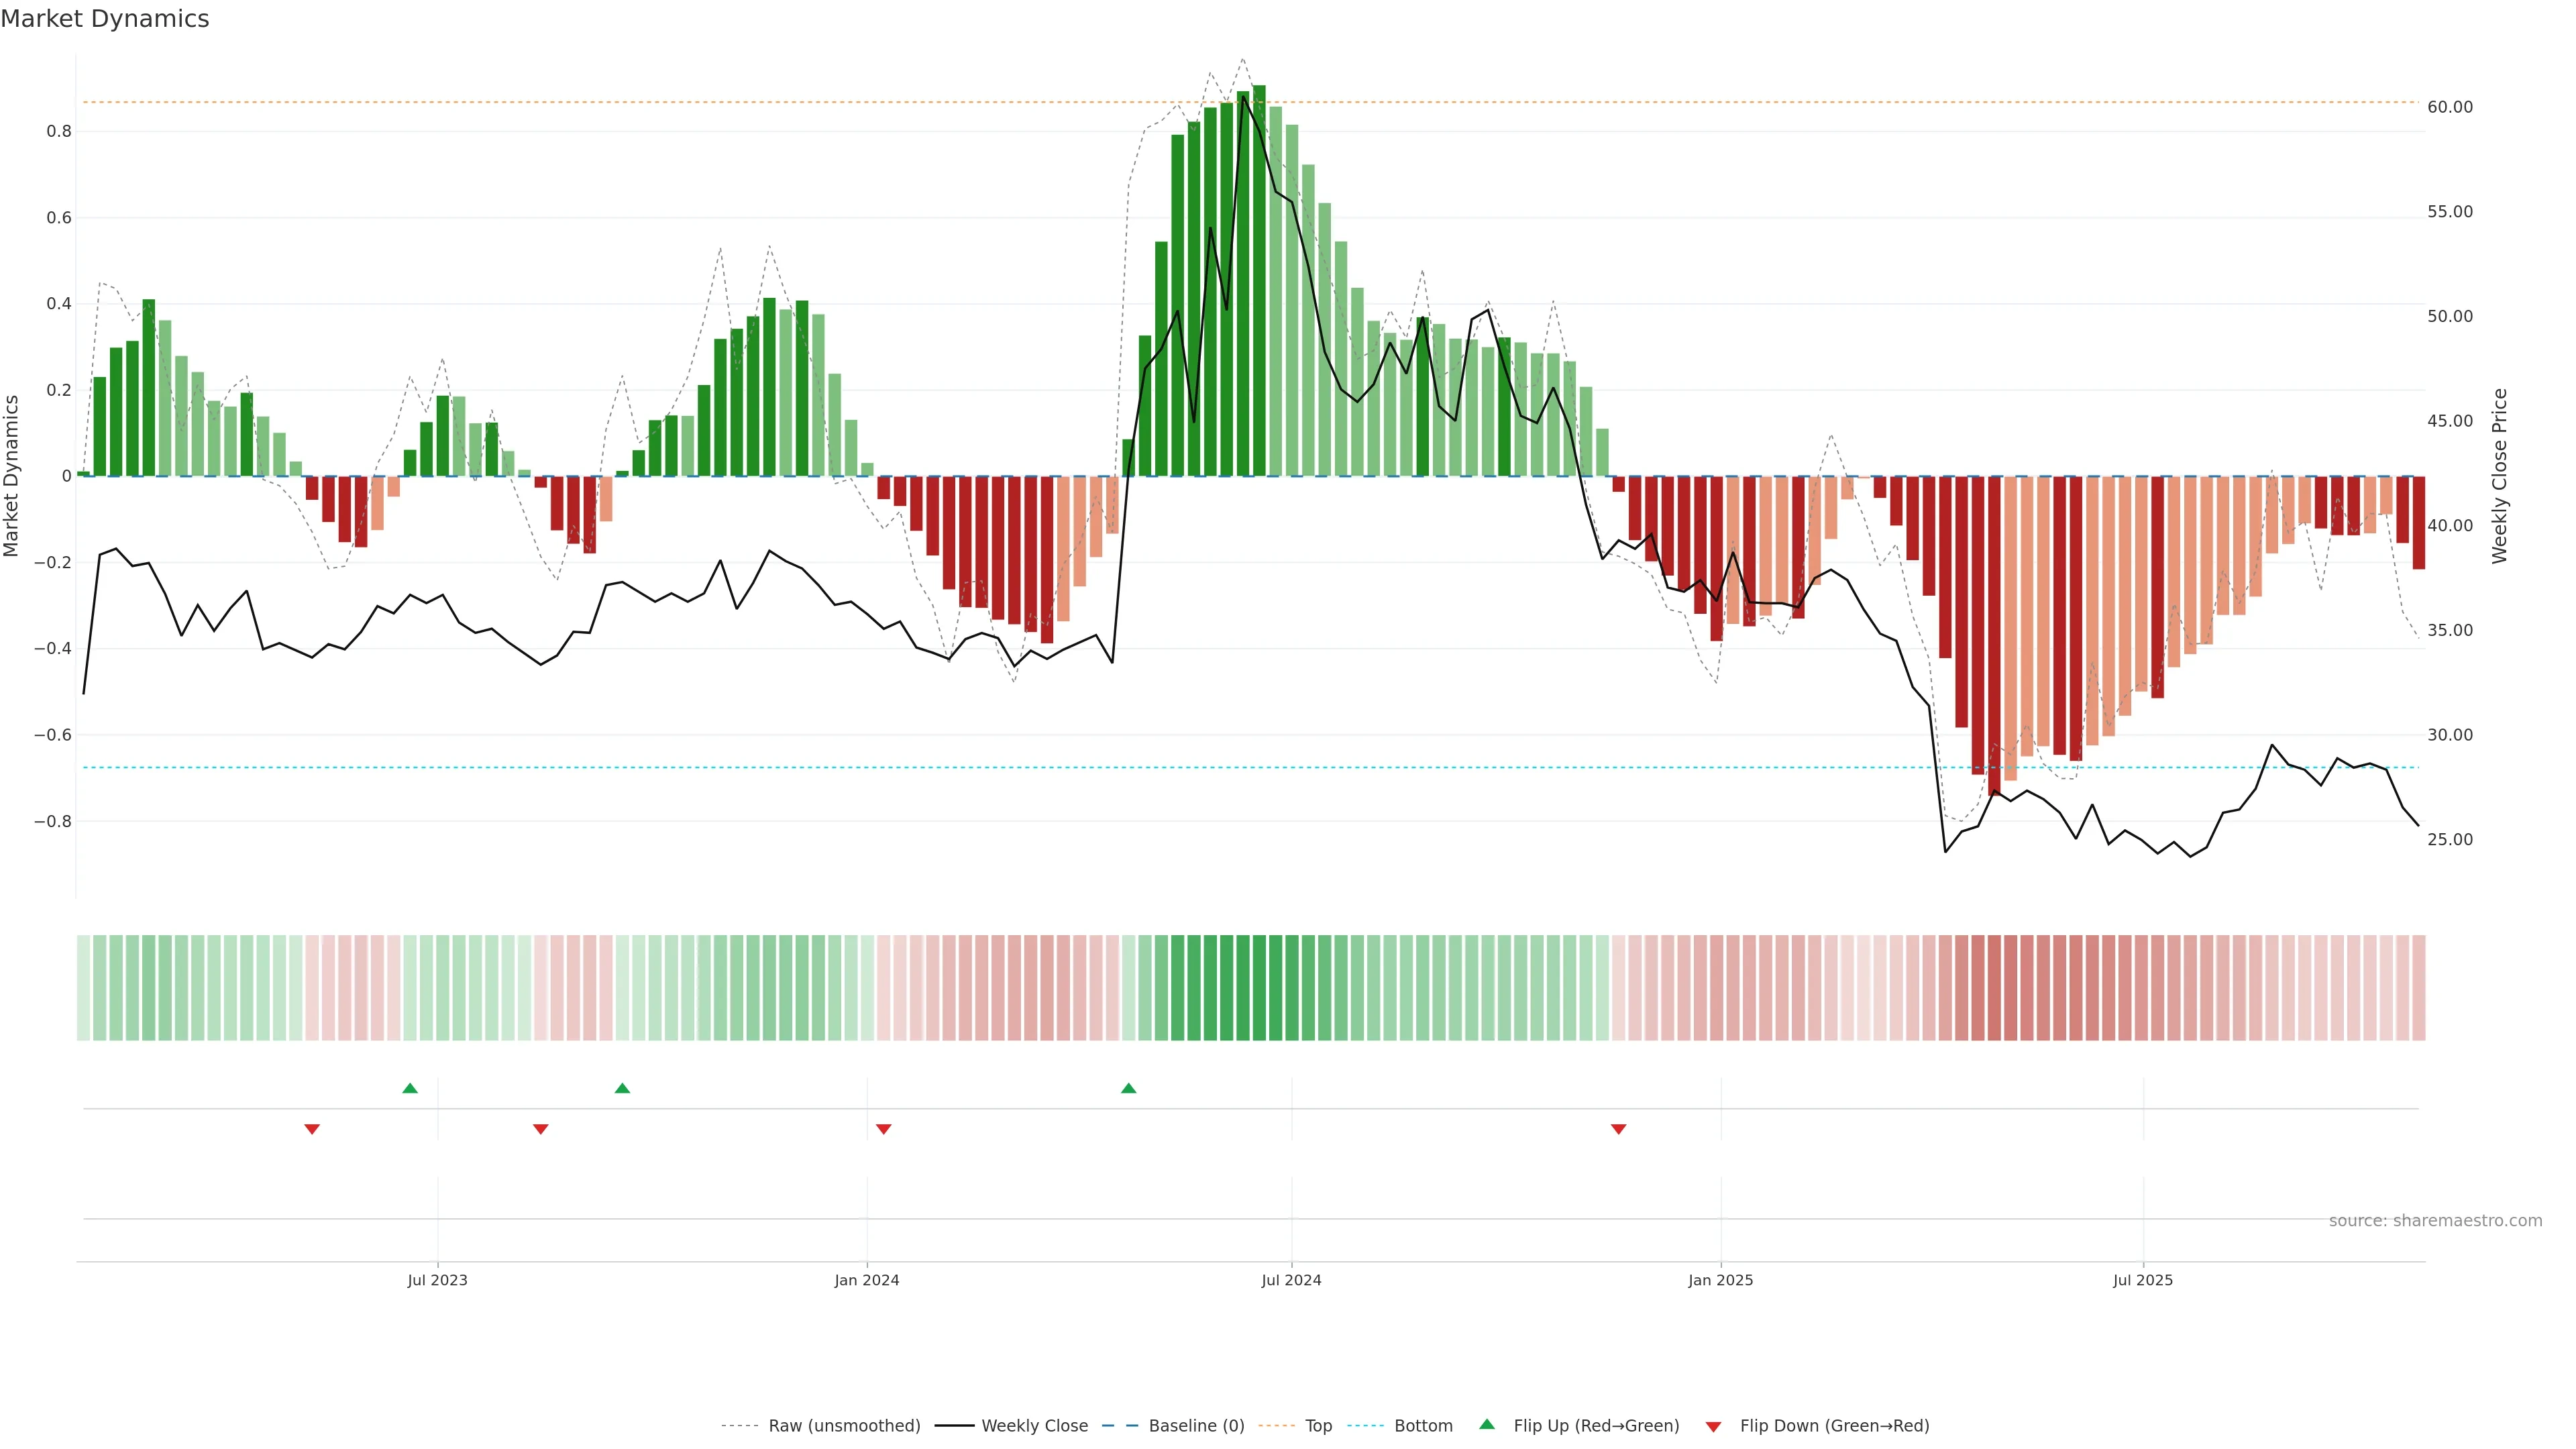Toggle the Baseline (0) legend entry
This screenshot has height=1449, width=2576.
(x=1196, y=1426)
